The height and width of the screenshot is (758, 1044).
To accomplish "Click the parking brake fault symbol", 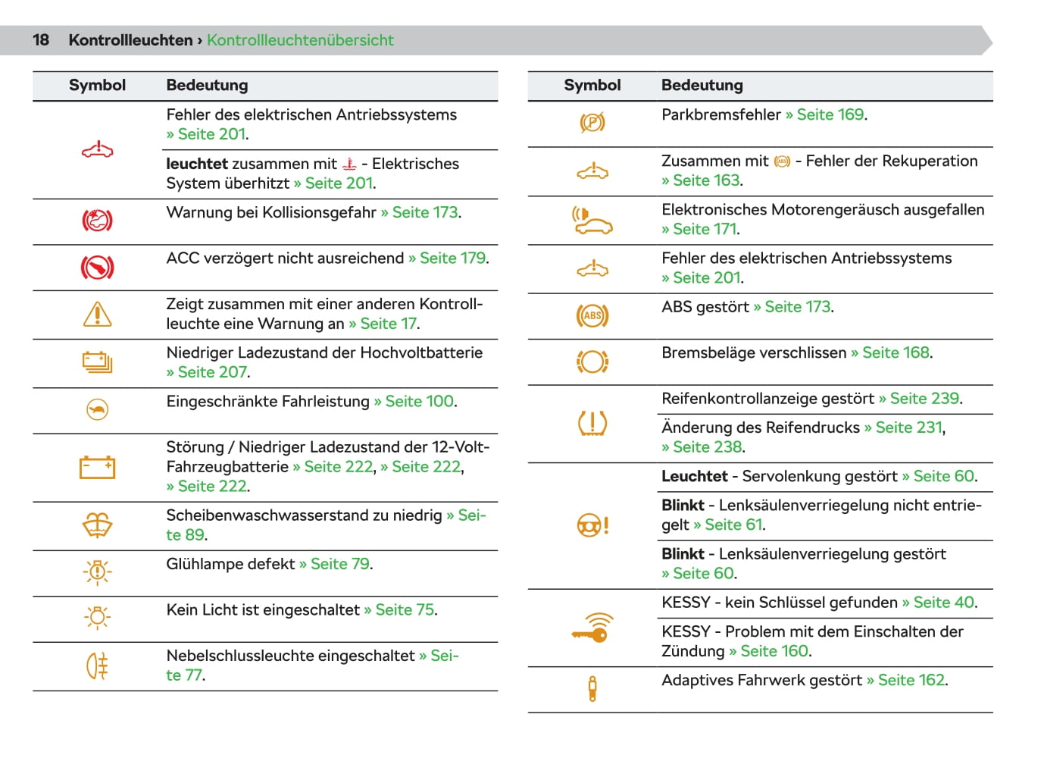I will click(592, 122).
